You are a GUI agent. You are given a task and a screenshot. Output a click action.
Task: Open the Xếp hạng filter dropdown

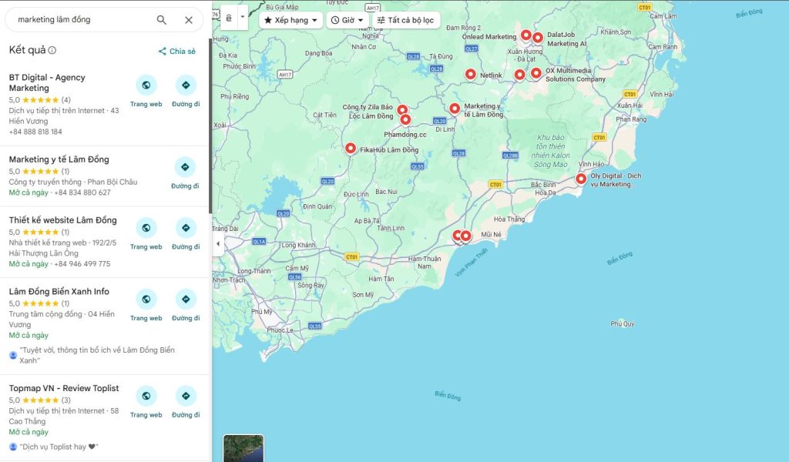(290, 20)
